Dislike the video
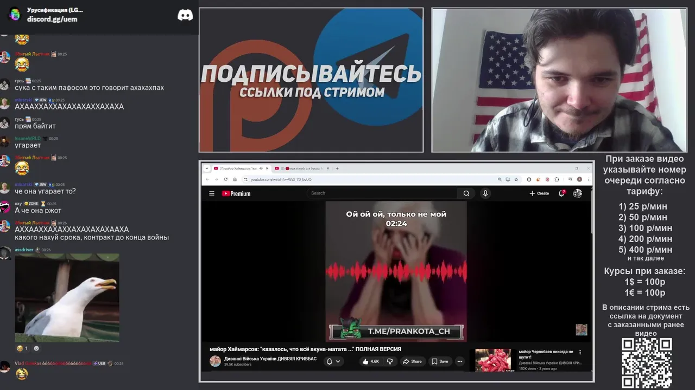Image resolution: width=695 pixels, height=390 pixels. point(389,361)
